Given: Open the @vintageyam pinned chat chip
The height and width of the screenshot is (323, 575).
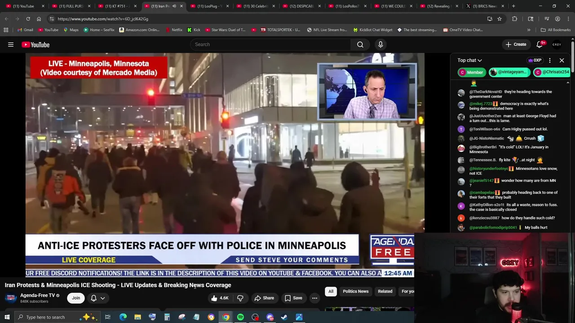Looking at the screenshot, I should click(x=509, y=72).
